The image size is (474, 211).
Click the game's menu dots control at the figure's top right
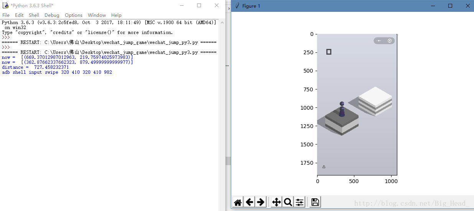click(379, 41)
